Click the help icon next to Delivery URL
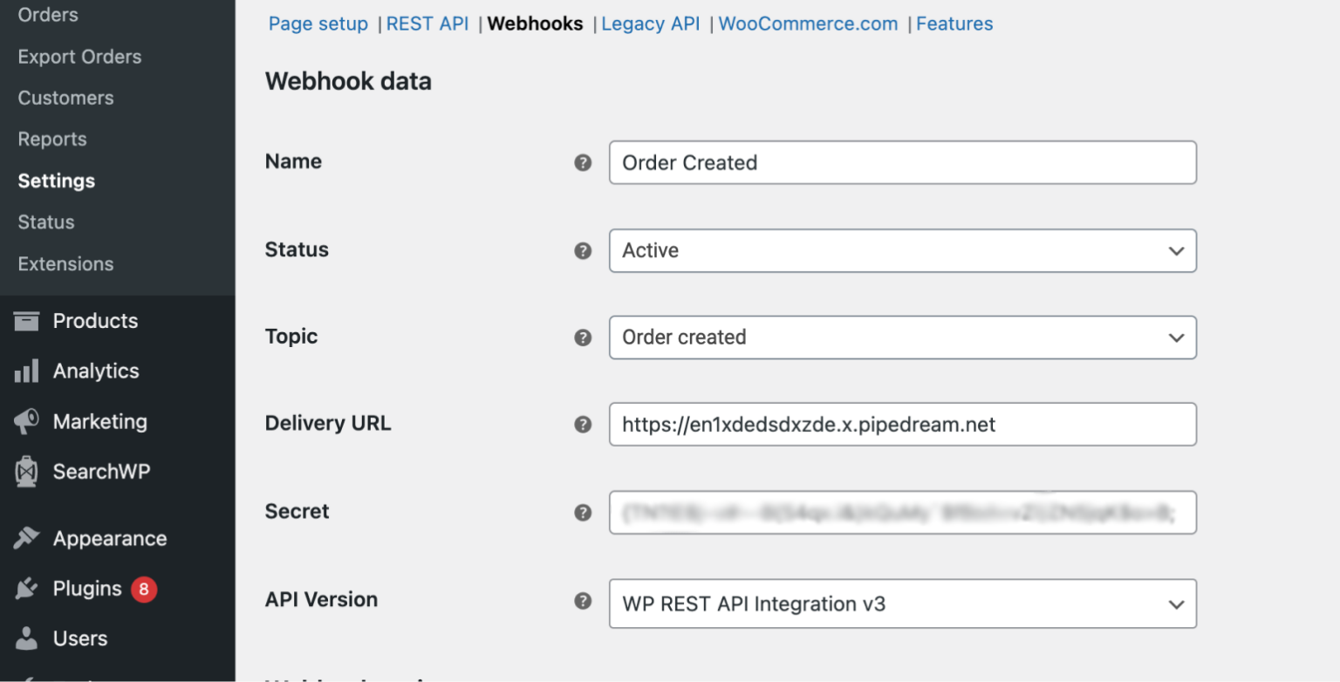 coord(583,424)
